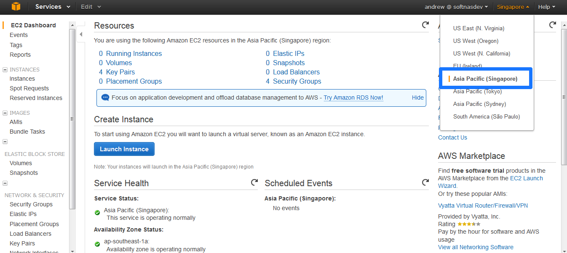Open Key Pairs in the sidebar
This screenshot has height=253, width=567.
click(x=22, y=243)
